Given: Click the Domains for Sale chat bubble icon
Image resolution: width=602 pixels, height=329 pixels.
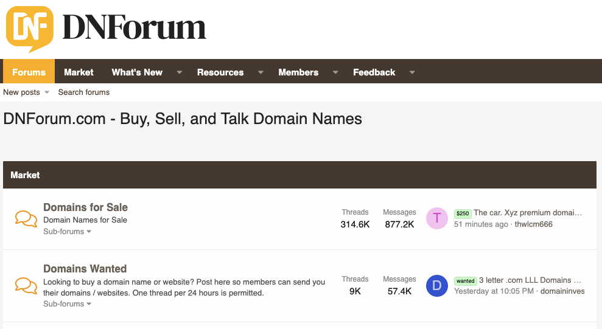Looking at the screenshot, I should (26, 219).
